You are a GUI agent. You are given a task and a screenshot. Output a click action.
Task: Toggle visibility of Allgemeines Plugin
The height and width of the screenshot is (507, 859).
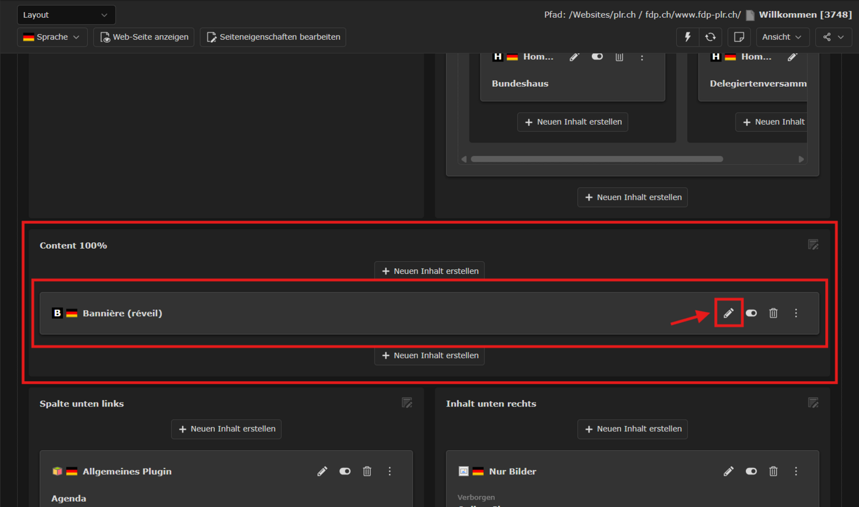coord(345,471)
